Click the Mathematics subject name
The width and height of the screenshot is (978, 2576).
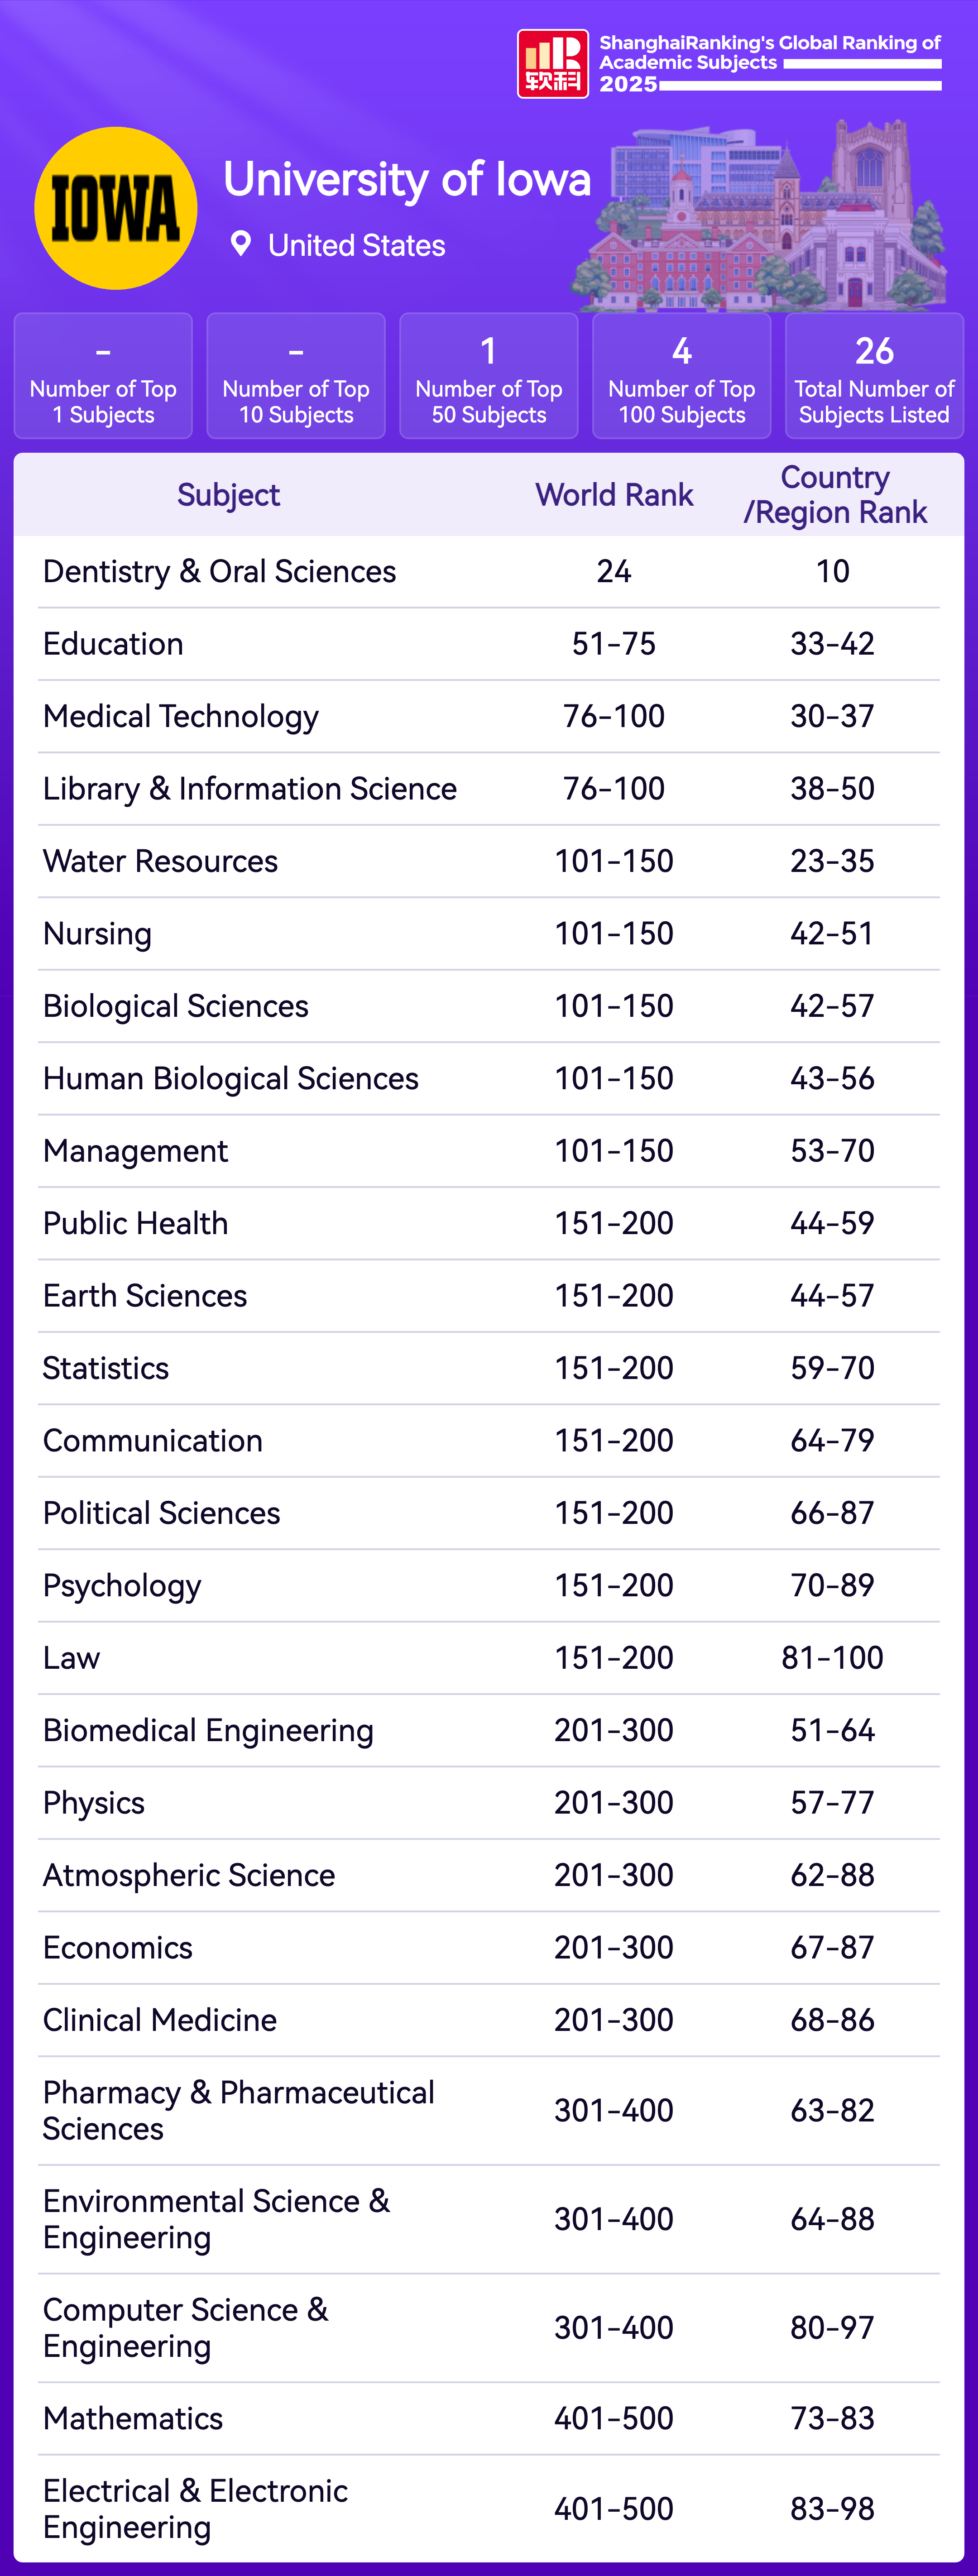coord(133,2419)
